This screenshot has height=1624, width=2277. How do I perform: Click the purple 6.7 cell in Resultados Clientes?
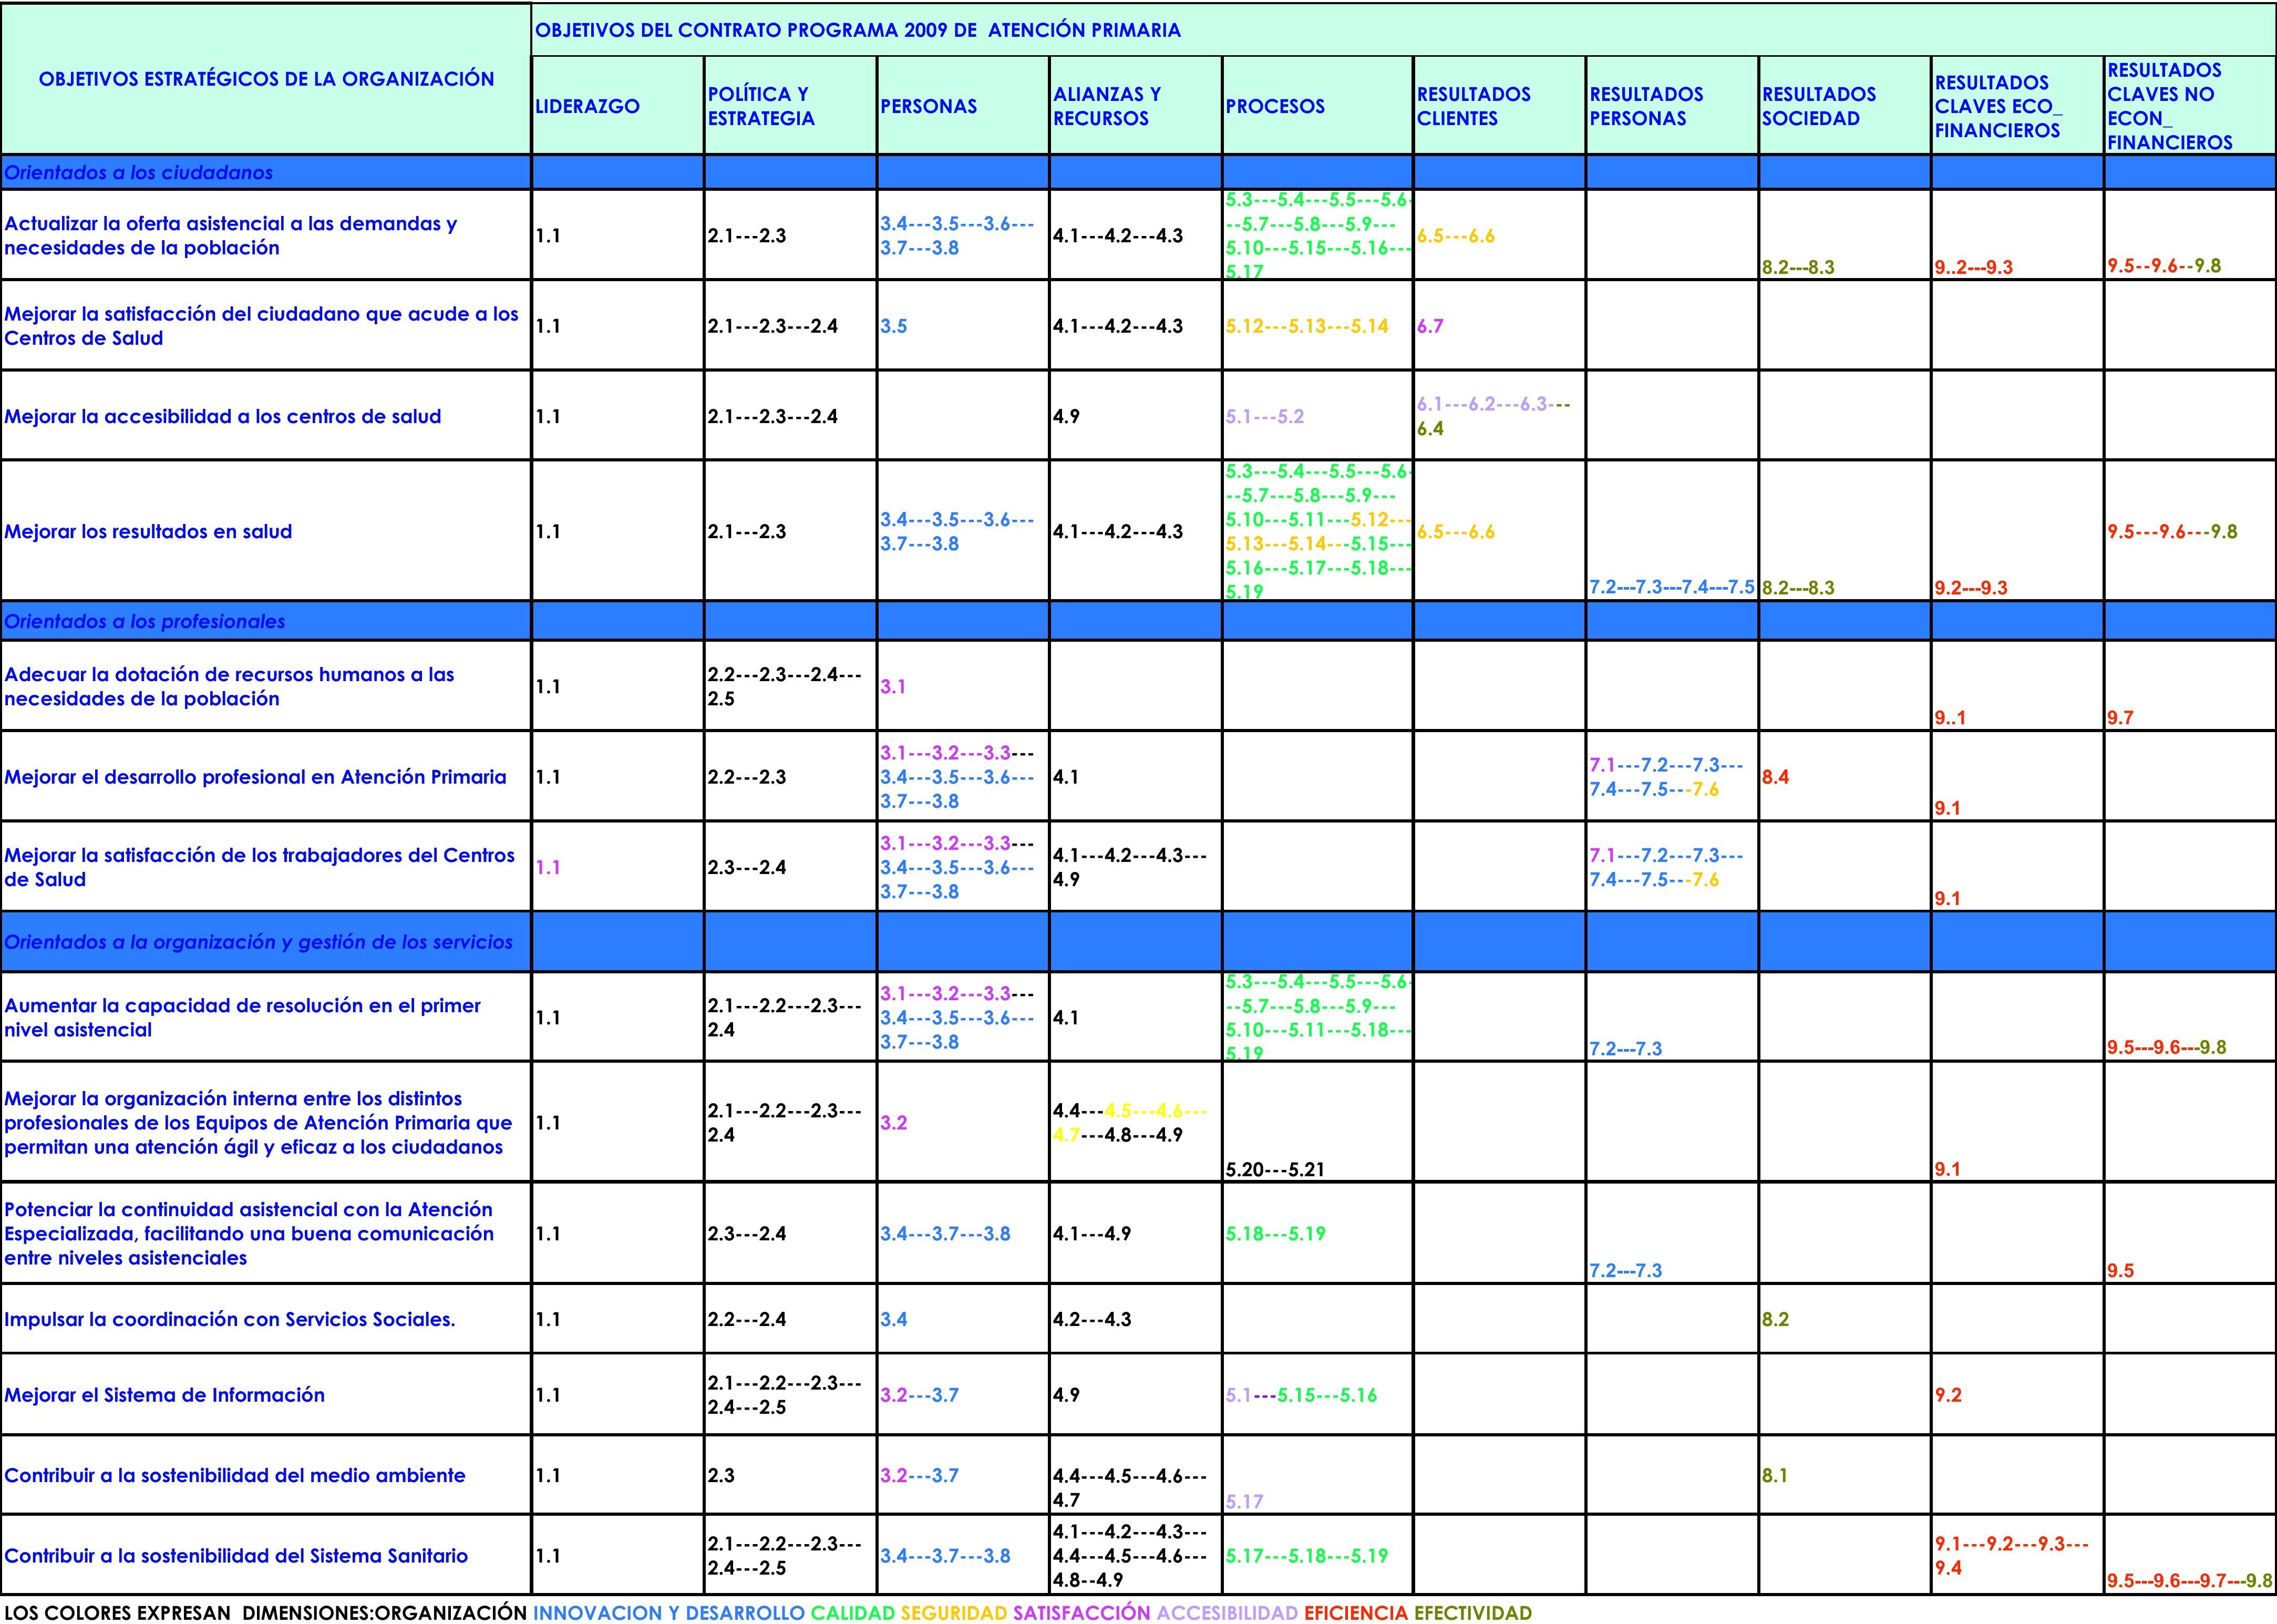(x=1430, y=326)
